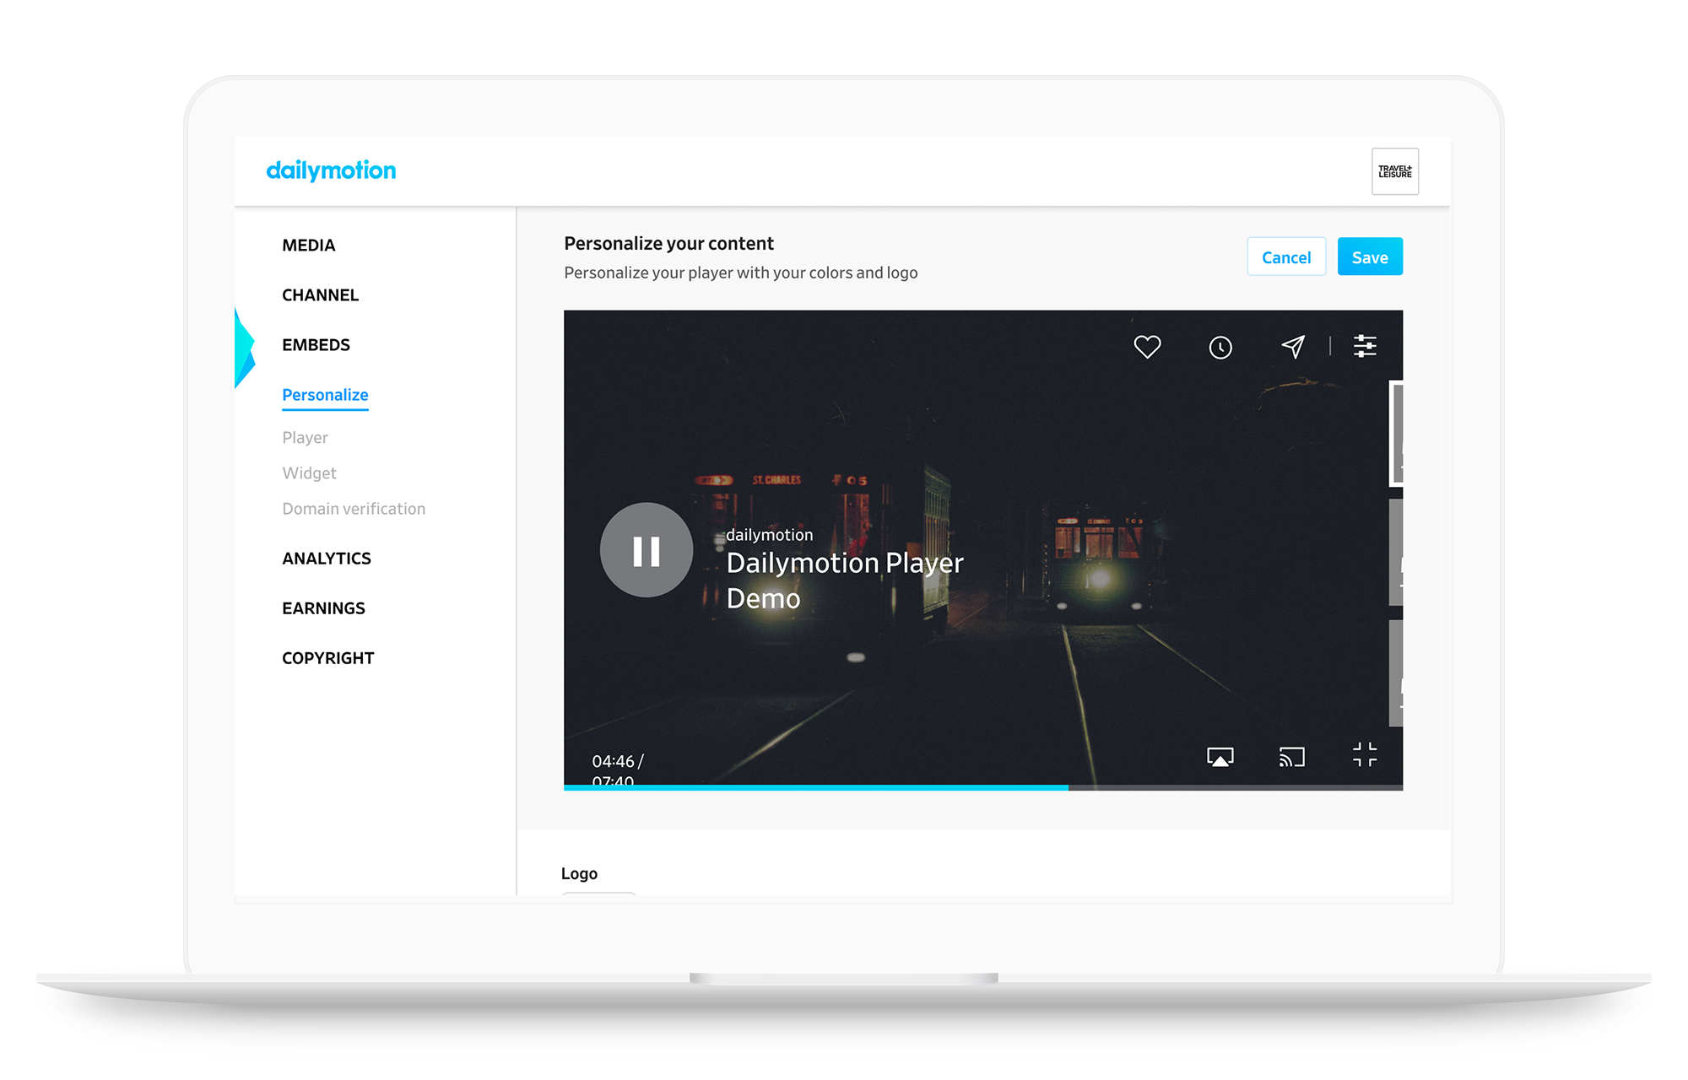This screenshot has width=1688, height=1080.
Task: Click the Chromecast cast icon
Action: tap(1292, 757)
